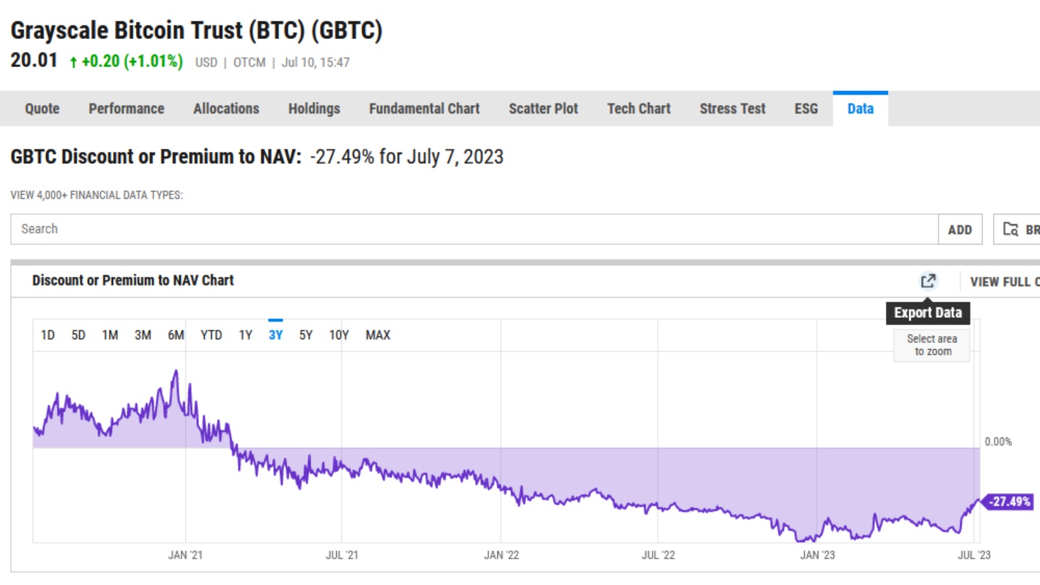1040x585 pixels.
Task: Switch to the Scatter Plot tab
Action: tap(543, 109)
